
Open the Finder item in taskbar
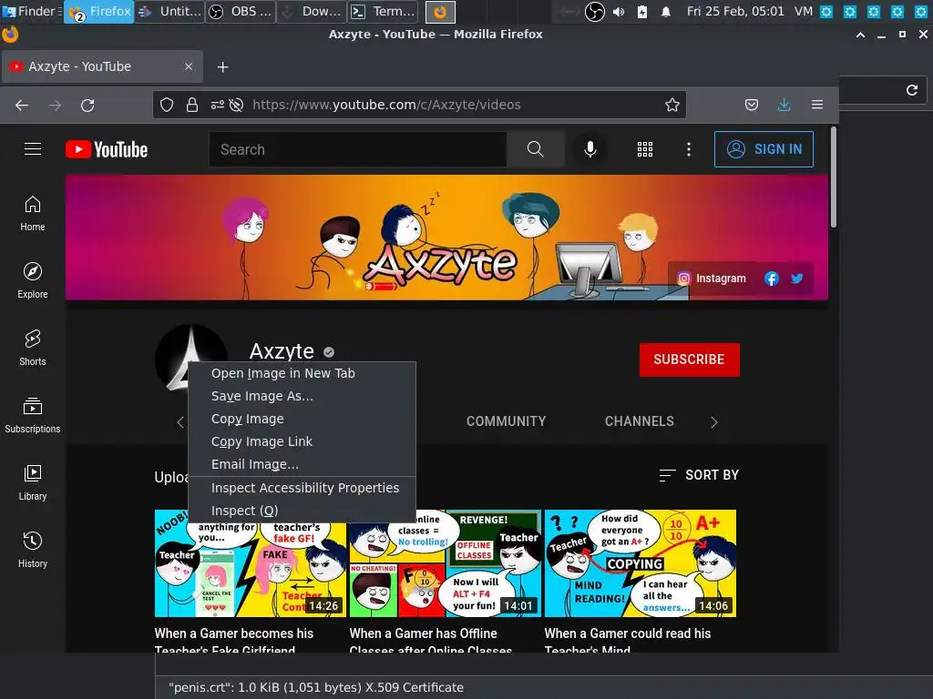tap(31, 11)
